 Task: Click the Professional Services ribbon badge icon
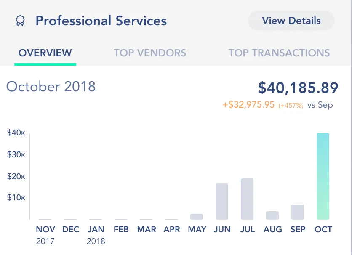coord(19,21)
